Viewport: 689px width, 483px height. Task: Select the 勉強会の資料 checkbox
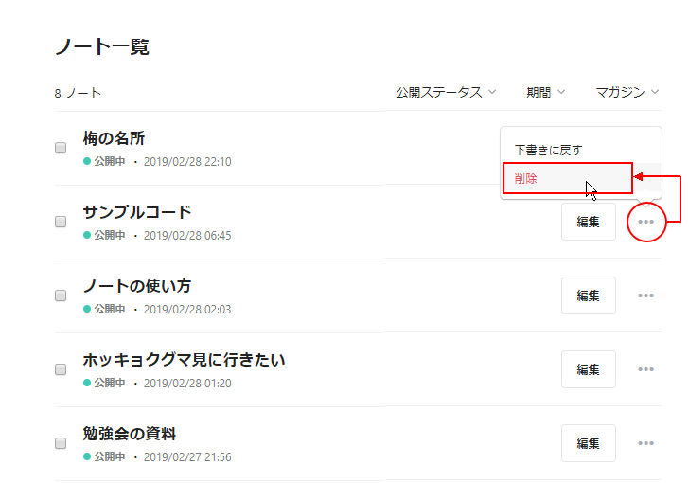pyautogui.click(x=61, y=443)
